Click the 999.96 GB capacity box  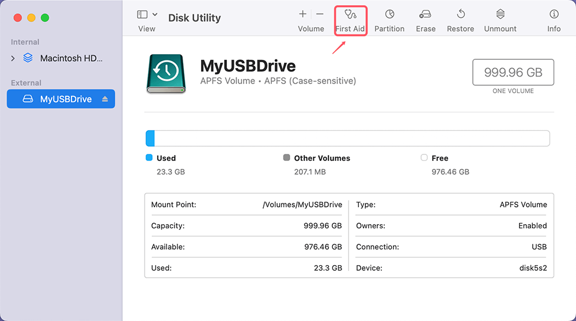pos(513,73)
